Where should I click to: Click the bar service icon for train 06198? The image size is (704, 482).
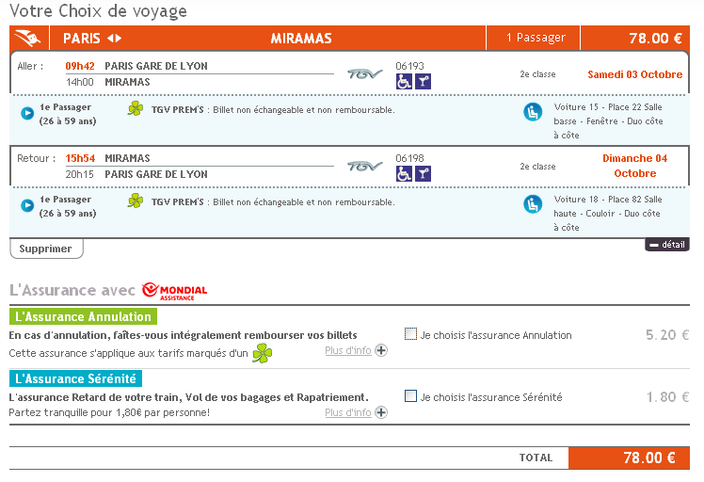(x=424, y=173)
